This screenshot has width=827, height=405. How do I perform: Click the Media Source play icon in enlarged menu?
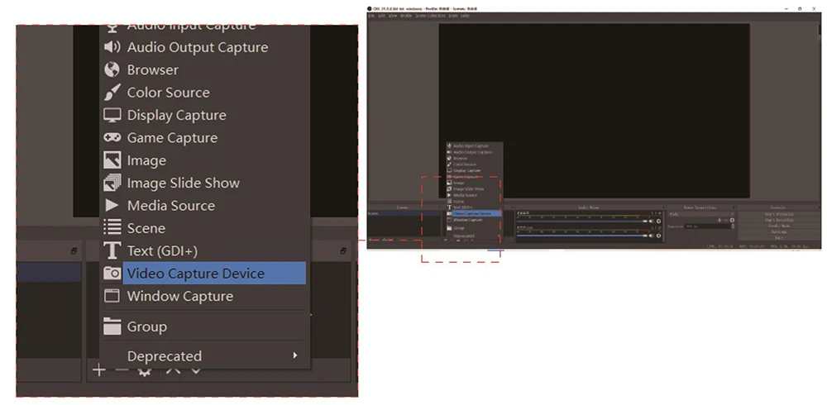[x=112, y=206]
